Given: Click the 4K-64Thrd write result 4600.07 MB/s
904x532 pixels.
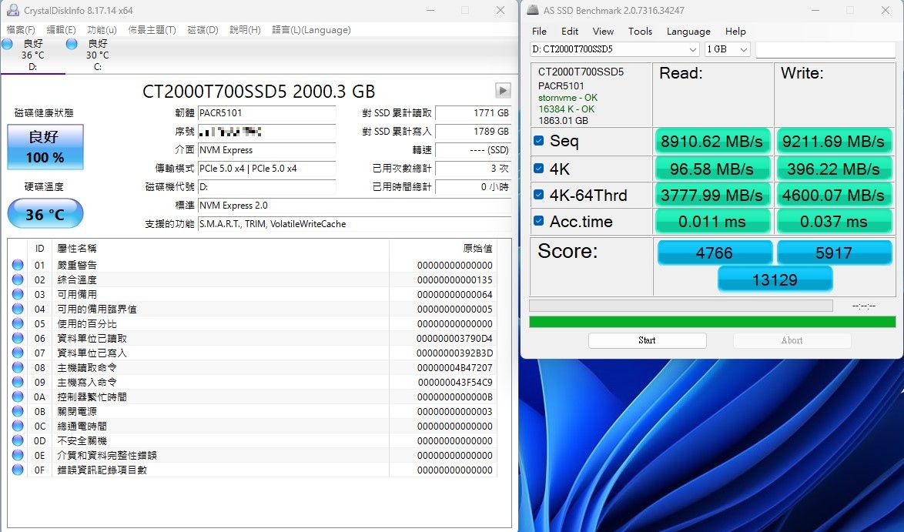Looking at the screenshot, I should [x=833, y=196].
